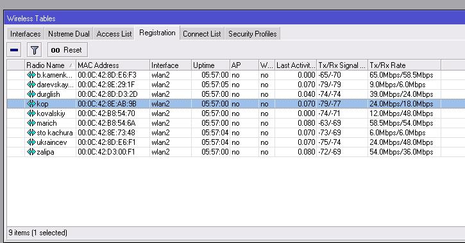465x243 pixels.
Task: Open the Nstreme Dual tab
Action: click(x=69, y=34)
